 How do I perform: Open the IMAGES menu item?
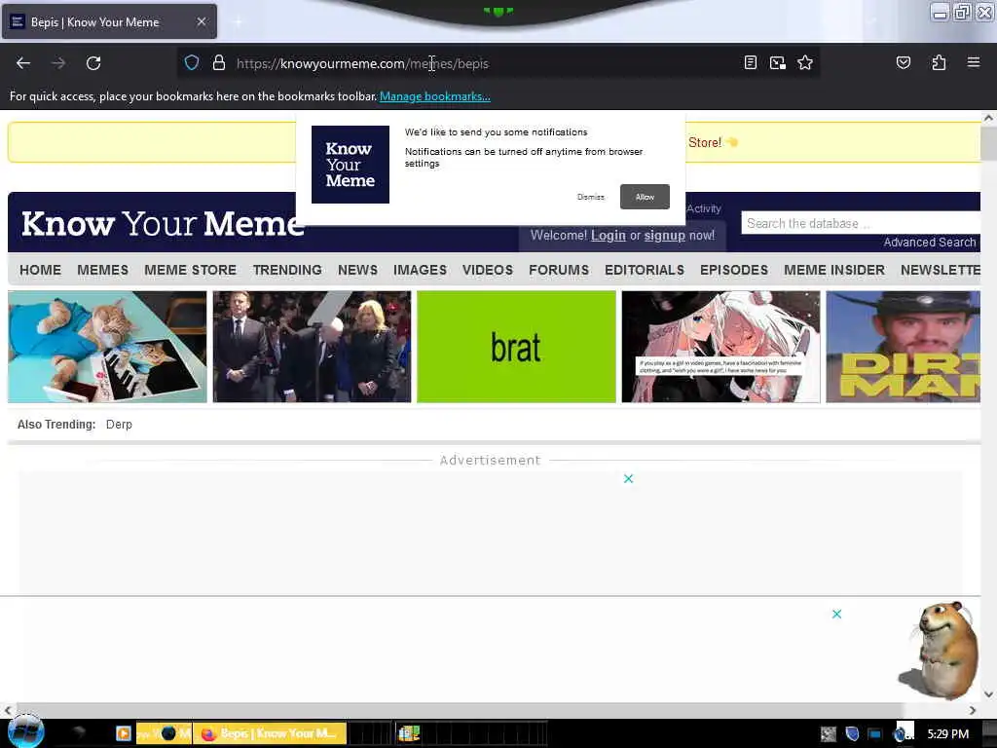421,270
